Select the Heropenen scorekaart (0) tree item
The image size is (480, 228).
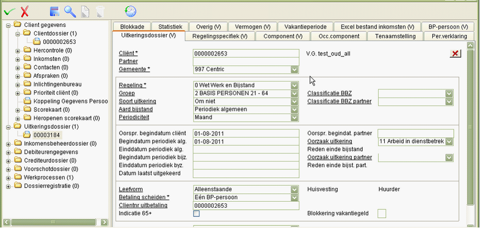pyautogui.click(x=67, y=118)
